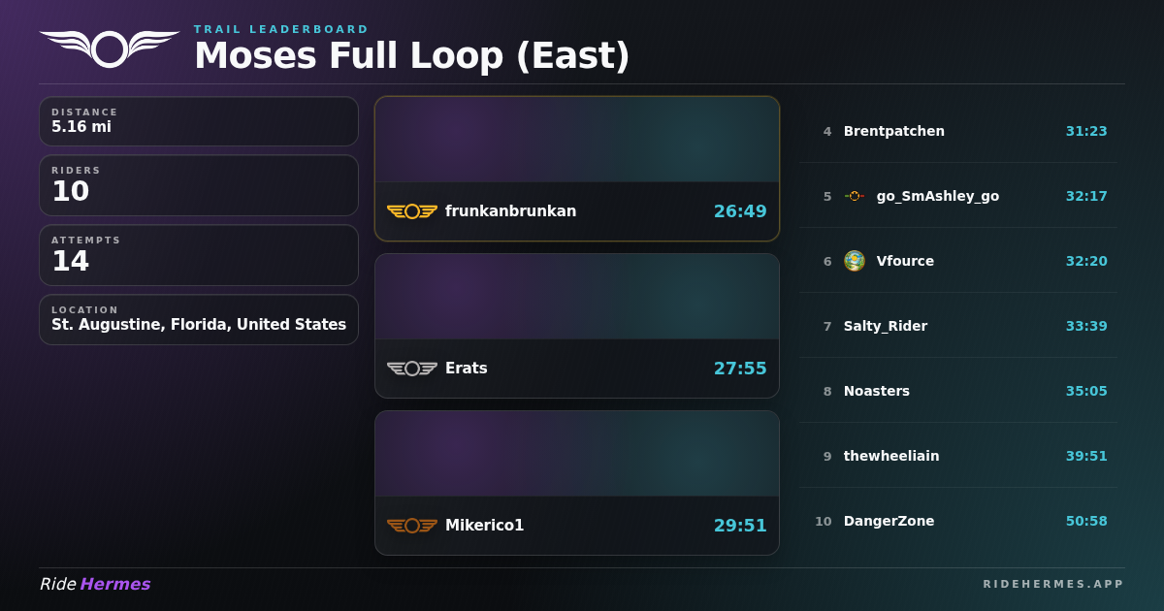Image resolution: width=1164 pixels, height=611 pixels.
Task: Click Vfource's round avatar icon
Action: click(855, 261)
